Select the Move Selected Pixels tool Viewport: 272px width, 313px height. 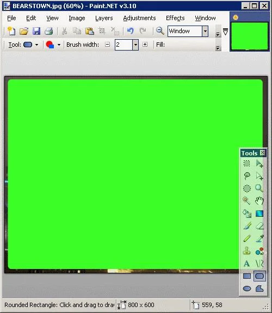click(259, 164)
